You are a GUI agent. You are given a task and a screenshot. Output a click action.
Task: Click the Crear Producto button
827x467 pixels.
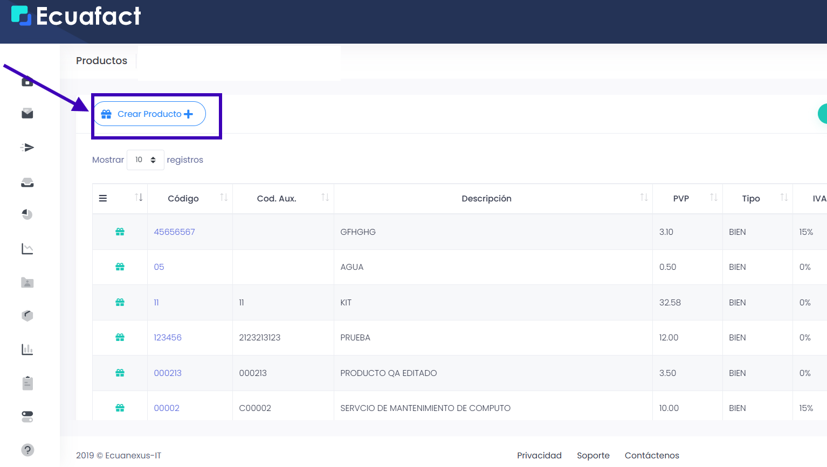coord(149,114)
